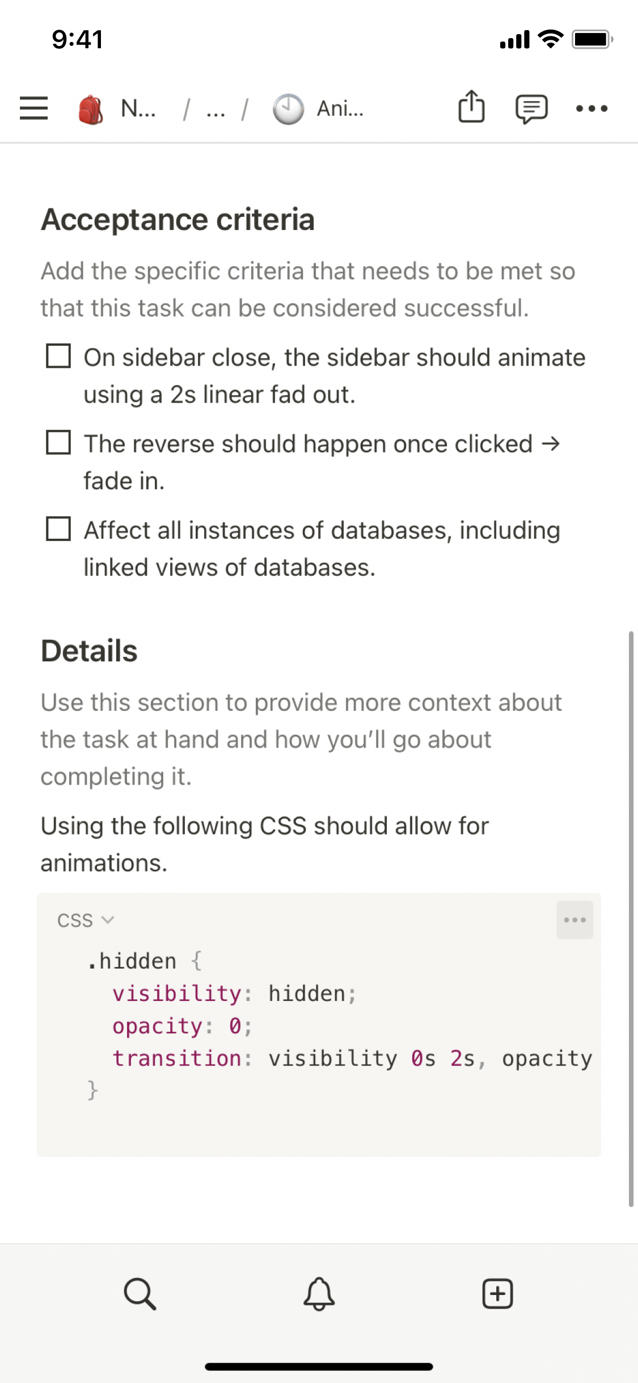The height and width of the screenshot is (1383, 638).
Task: Check the affect all databases criterion
Action: [58, 529]
